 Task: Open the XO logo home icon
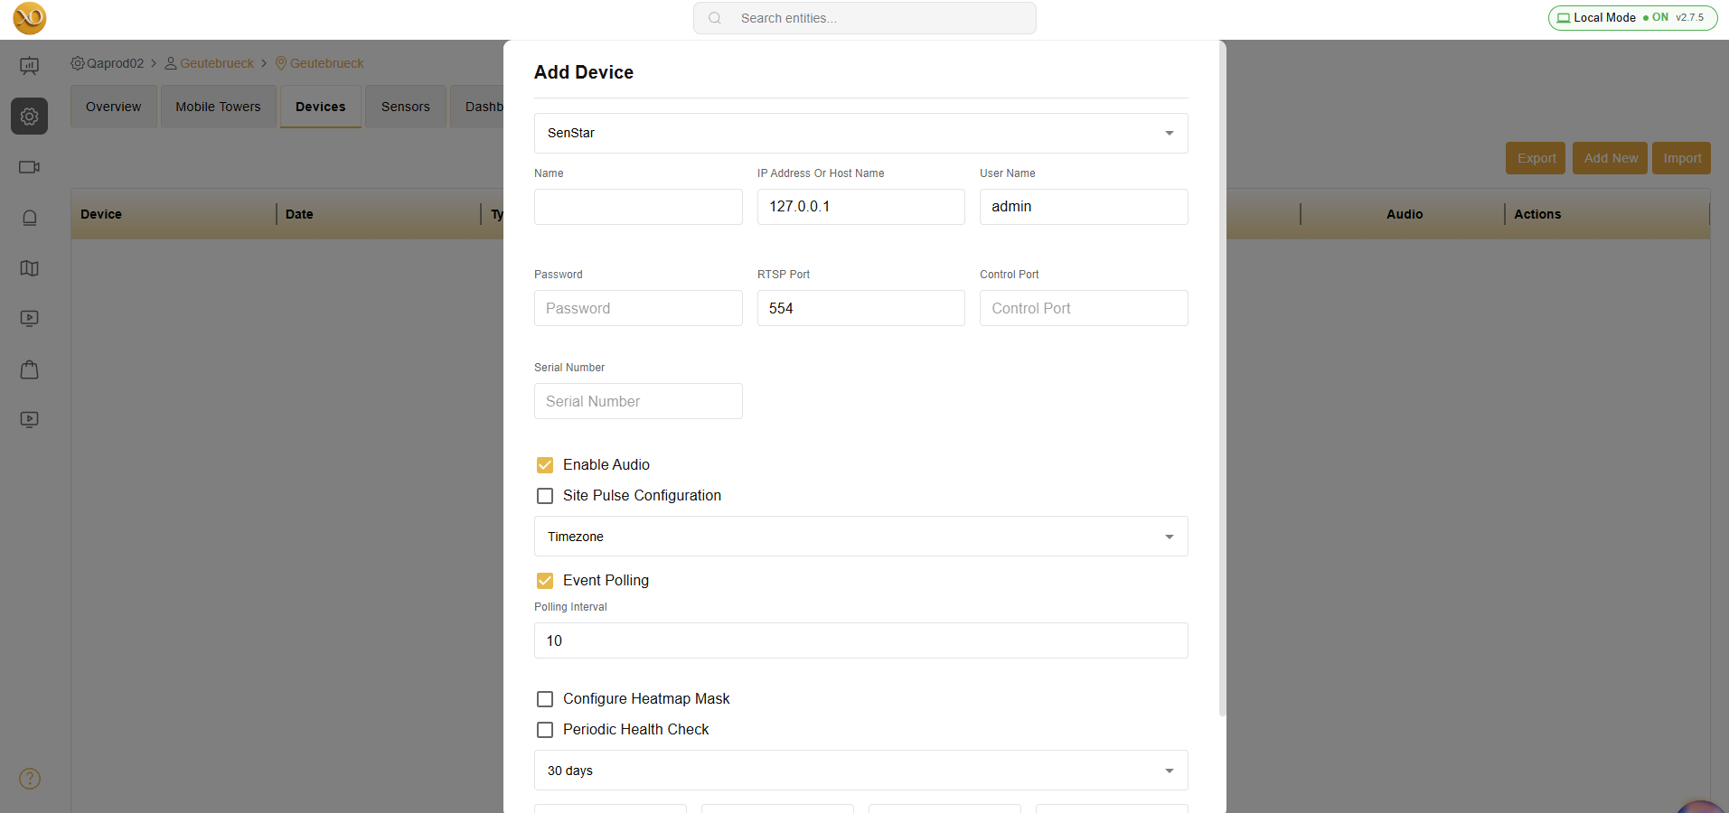[30, 18]
